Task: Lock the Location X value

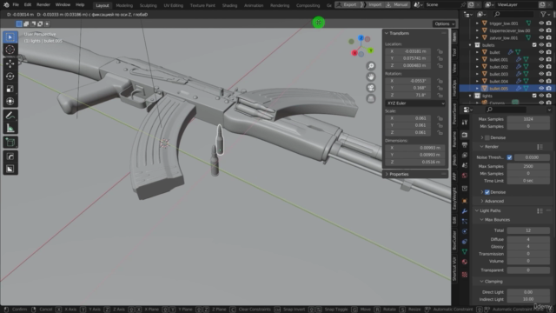Action: pyautogui.click(x=440, y=51)
